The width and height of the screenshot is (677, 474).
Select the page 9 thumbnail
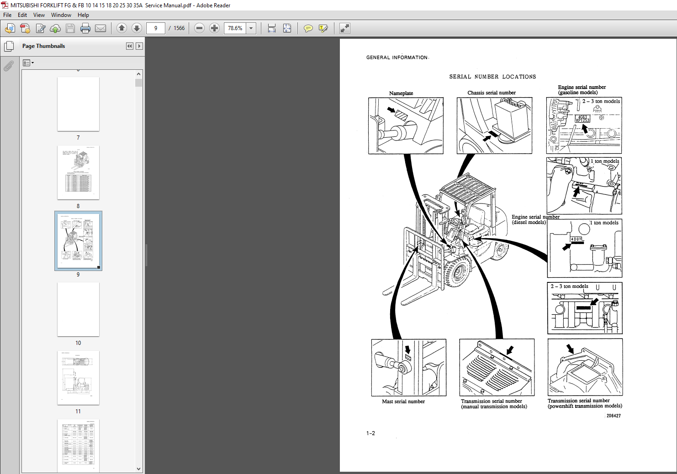pos(78,241)
